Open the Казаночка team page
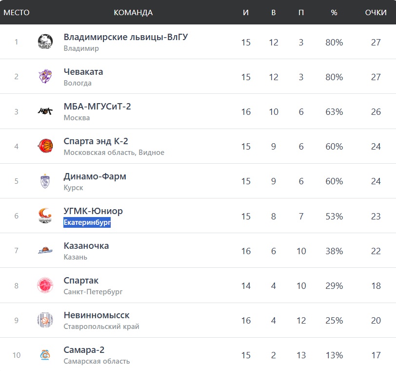The width and height of the screenshot is (396, 371). [x=86, y=246]
